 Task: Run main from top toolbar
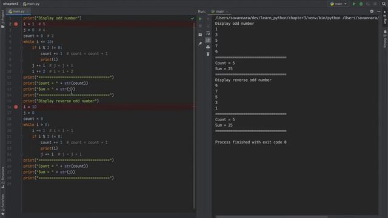click(x=354, y=4)
